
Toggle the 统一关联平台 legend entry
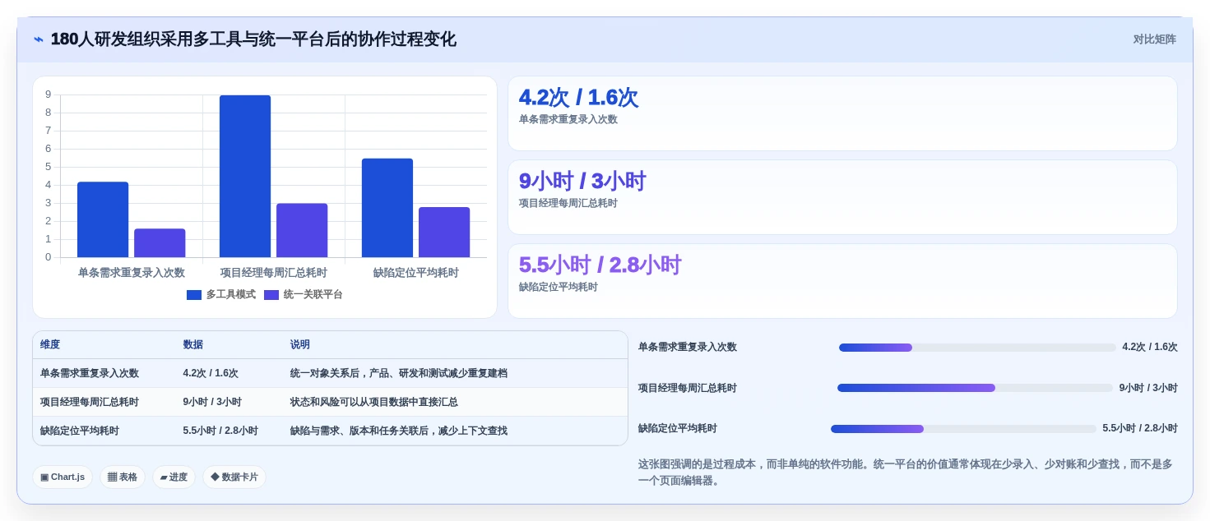(304, 294)
